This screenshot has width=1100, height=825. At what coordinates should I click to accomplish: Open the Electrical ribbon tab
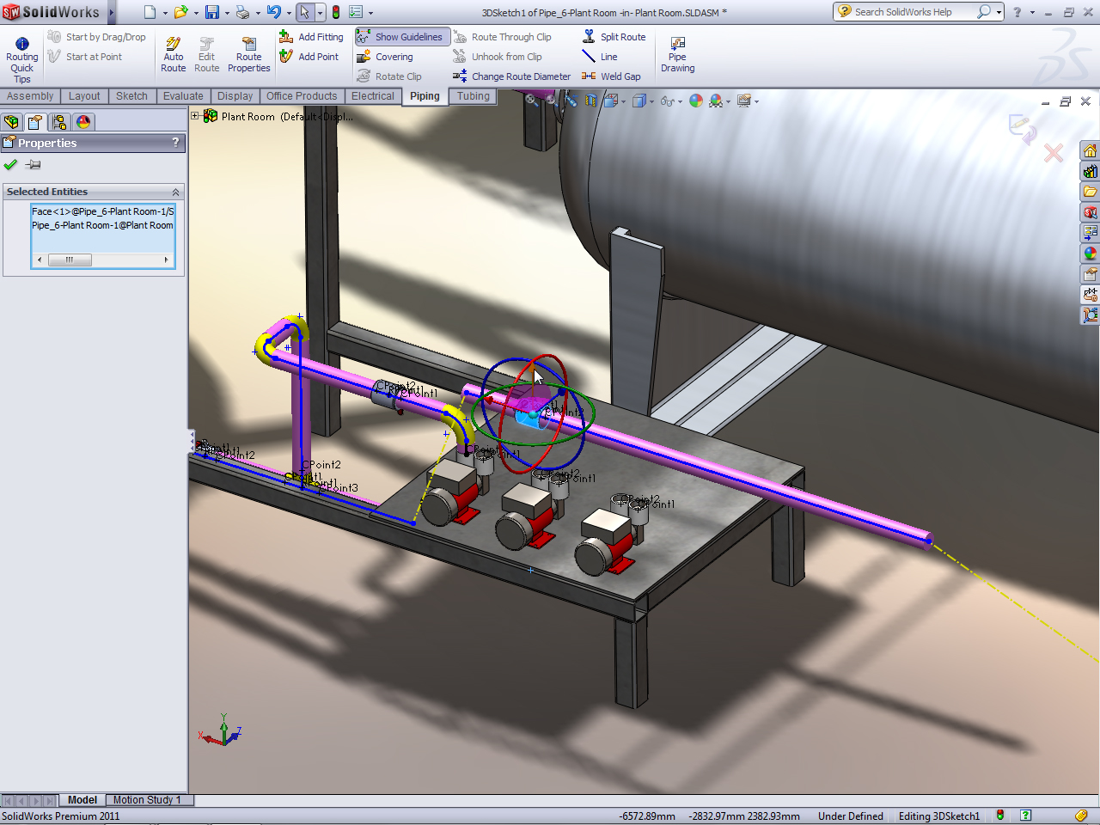(373, 96)
